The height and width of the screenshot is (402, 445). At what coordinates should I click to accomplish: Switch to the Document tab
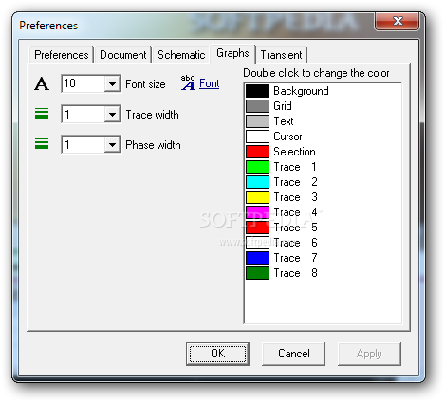tap(123, 55)
